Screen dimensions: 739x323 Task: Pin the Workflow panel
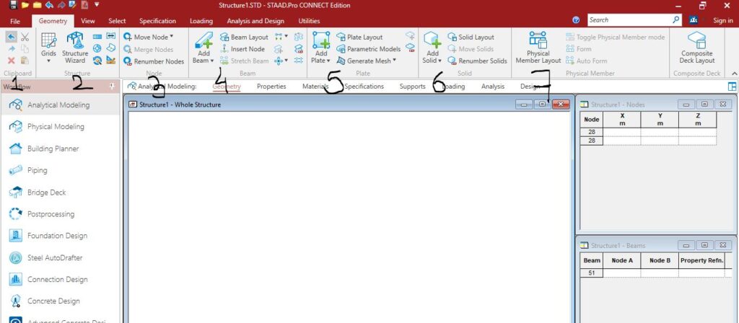112,87
